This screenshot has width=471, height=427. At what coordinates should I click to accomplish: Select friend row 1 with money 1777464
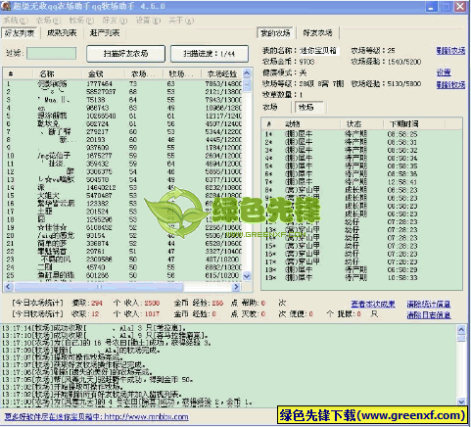[123, 84]
